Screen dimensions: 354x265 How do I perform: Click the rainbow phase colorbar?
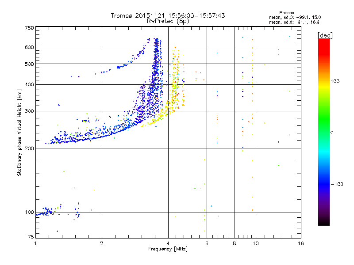[x=324, y=132]
